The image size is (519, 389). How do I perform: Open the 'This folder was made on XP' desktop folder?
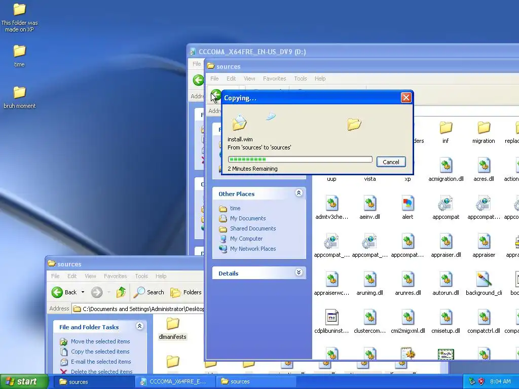[20, 17]
